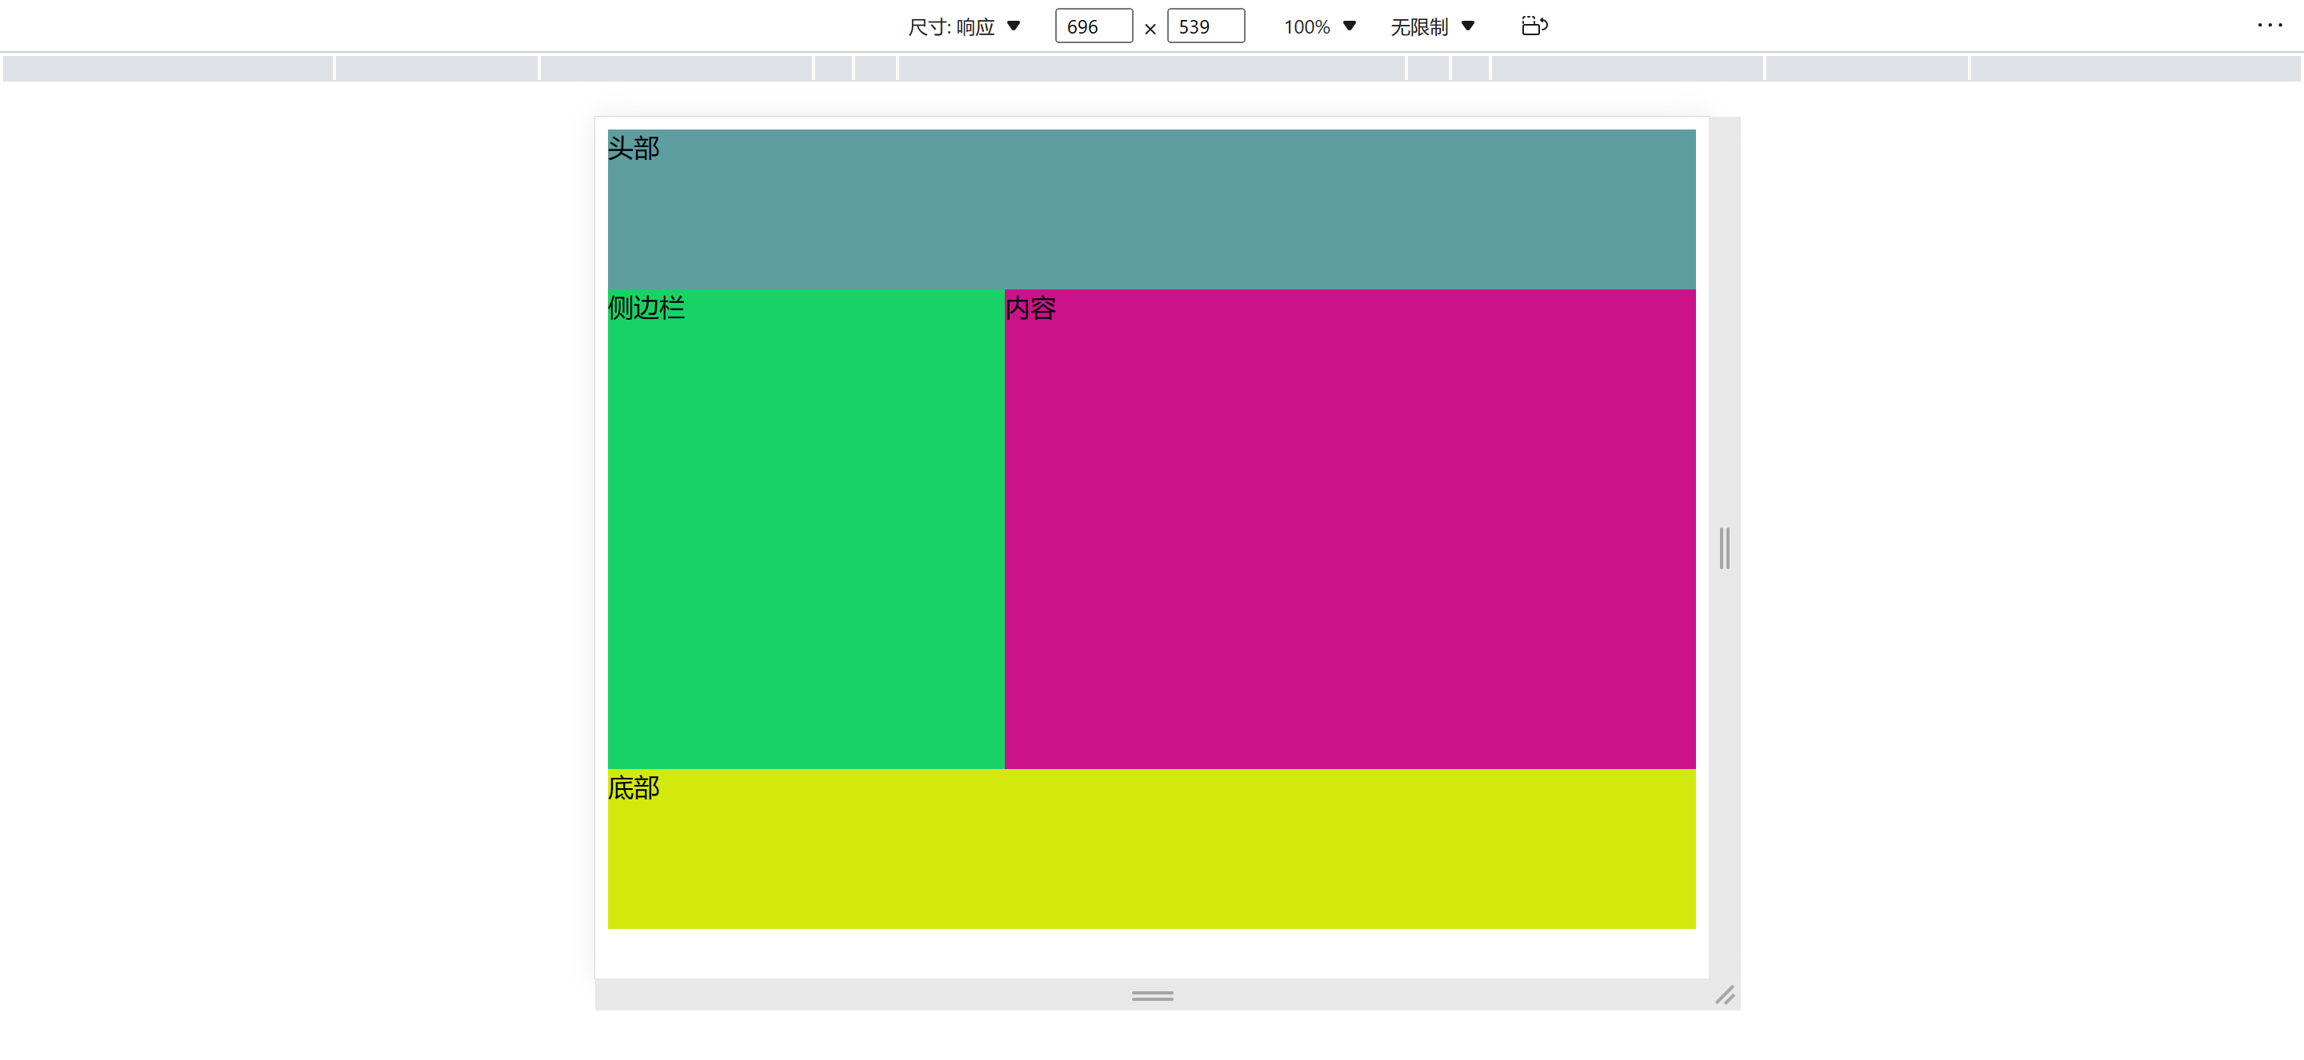Click the second breakpoint bar segment from left

tap(437, 68)
